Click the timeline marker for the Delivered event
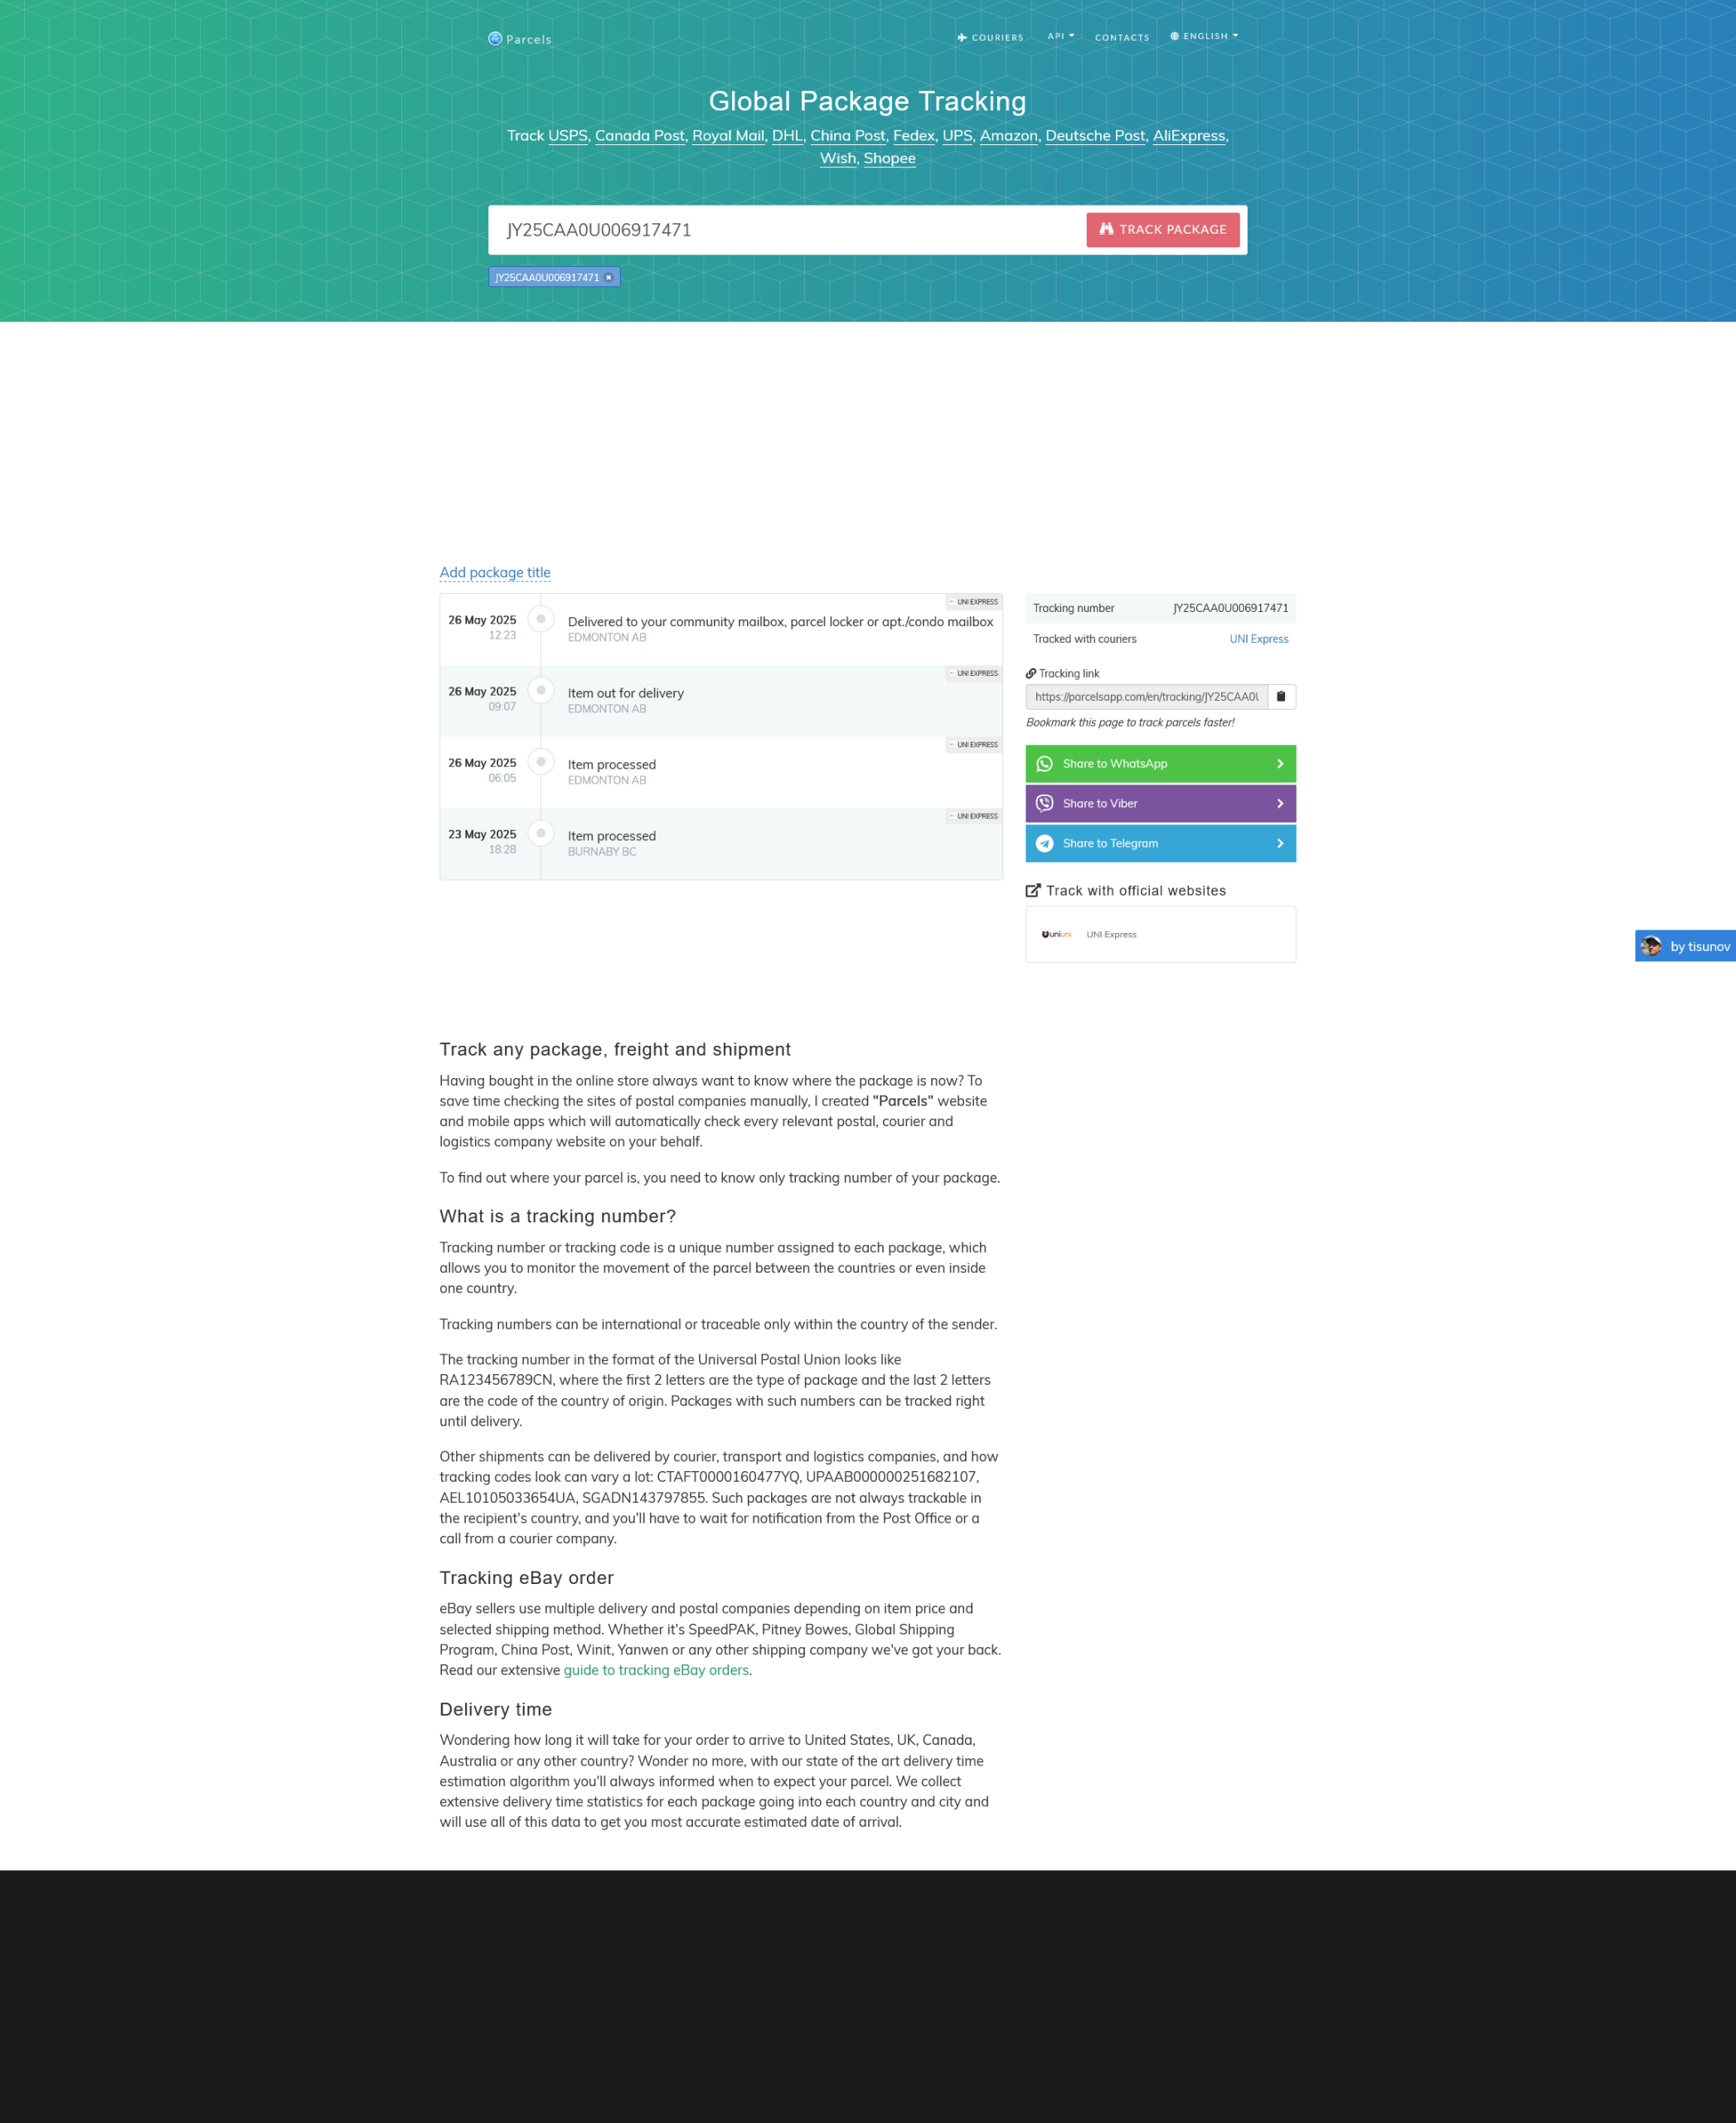Viewport: 1736px width, 2123px height. click(x=541, y=619)
